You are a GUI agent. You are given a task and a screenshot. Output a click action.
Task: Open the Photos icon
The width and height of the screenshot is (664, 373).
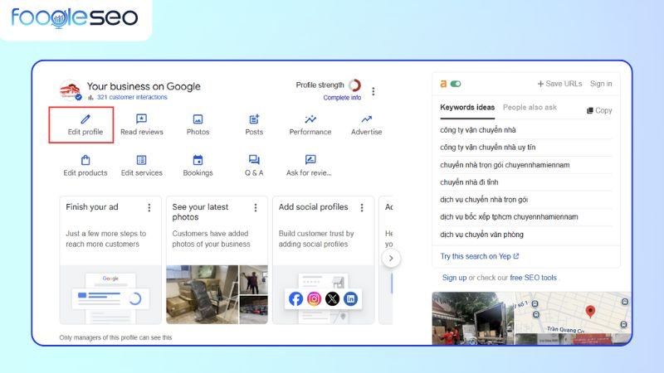click(x=198, y=119)
